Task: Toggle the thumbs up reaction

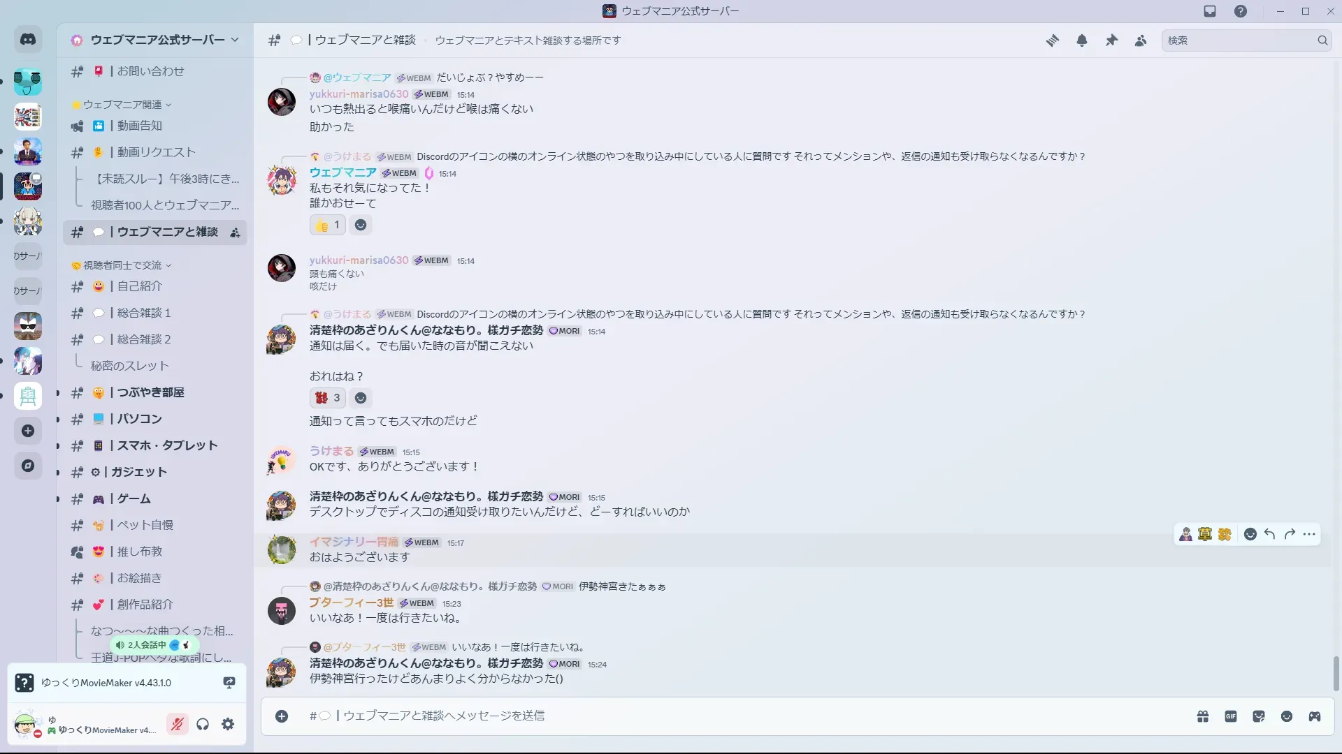Action: (x=327, y=225)
